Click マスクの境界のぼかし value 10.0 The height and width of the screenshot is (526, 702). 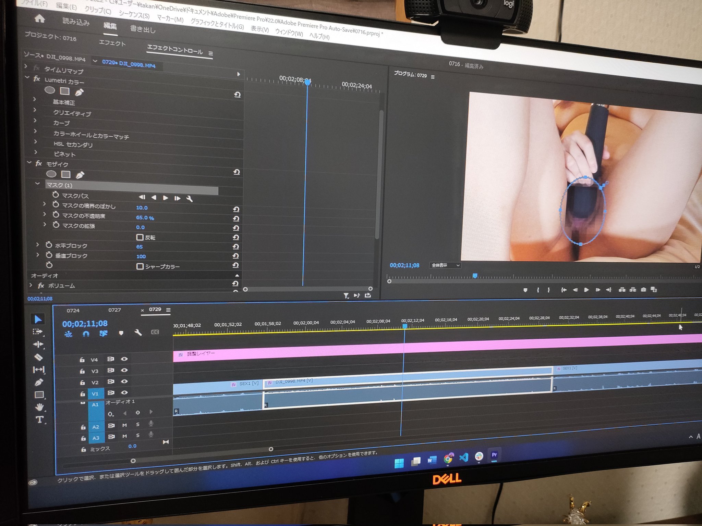point(142,208)
